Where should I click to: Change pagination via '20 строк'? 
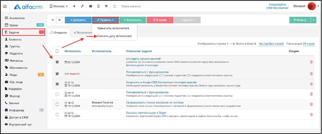click(309, 44)
